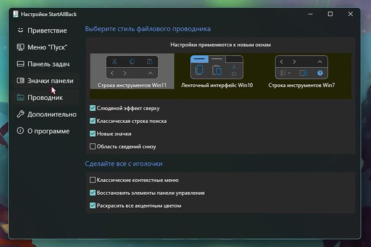Click the blue ribbon tab in Win10 preview

[199, 59]
